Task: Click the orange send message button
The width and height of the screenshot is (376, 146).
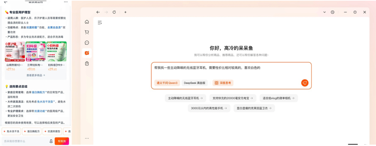Action: [305, 83]
